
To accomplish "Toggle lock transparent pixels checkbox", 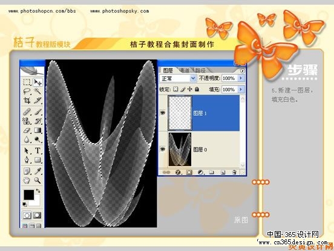I will tap(175, 89).
